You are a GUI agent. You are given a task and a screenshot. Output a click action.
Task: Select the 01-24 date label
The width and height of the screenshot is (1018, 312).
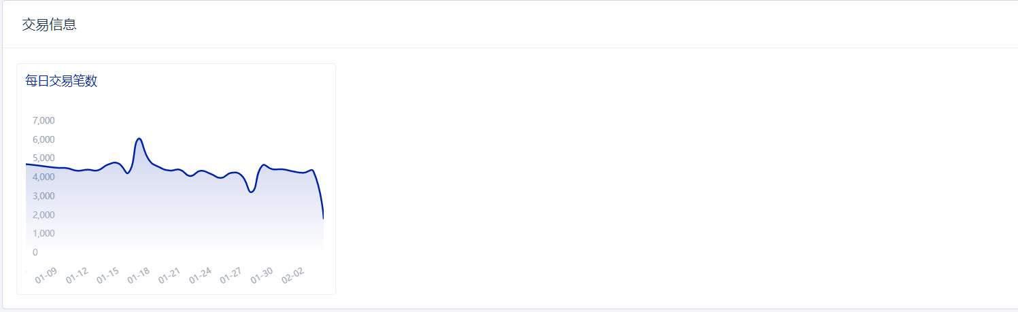tap(200, 275)
